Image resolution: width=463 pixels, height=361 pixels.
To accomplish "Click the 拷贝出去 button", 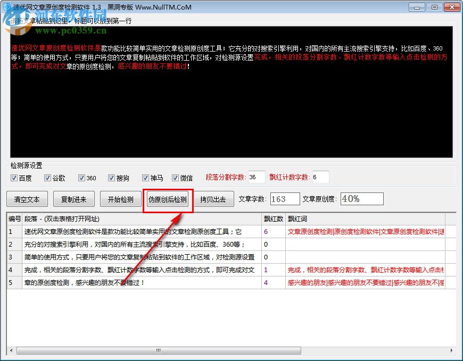I will (x=213, y=199).
